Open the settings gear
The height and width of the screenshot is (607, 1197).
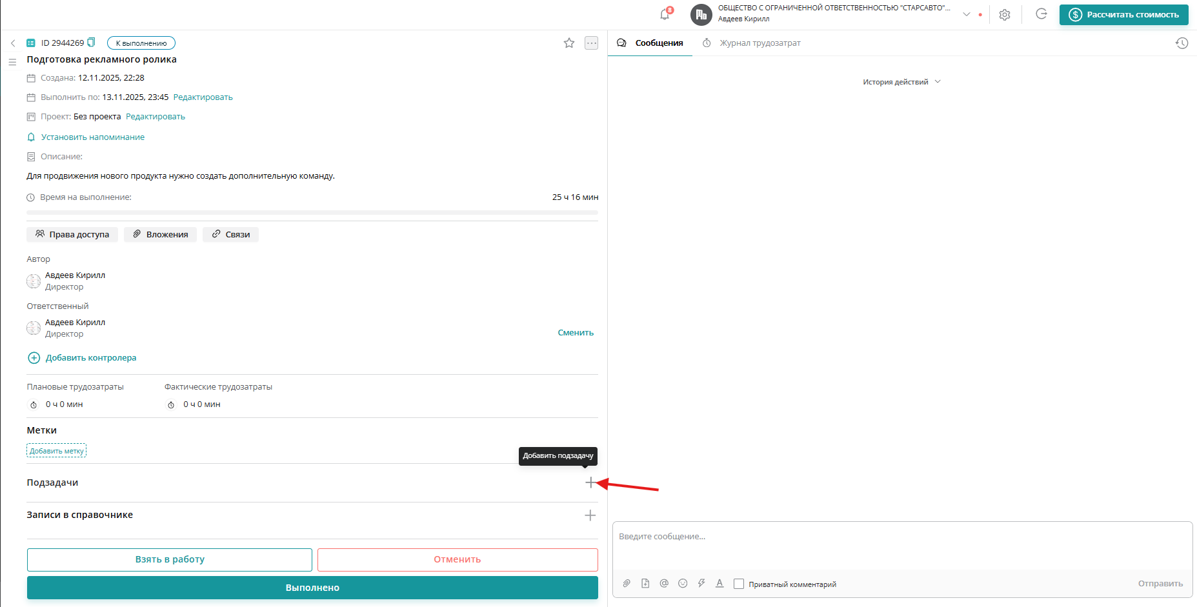1005,15
